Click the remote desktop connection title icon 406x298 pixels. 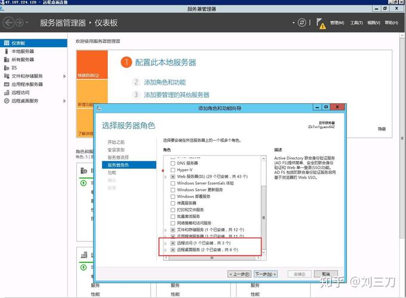(x=2, y=2)
